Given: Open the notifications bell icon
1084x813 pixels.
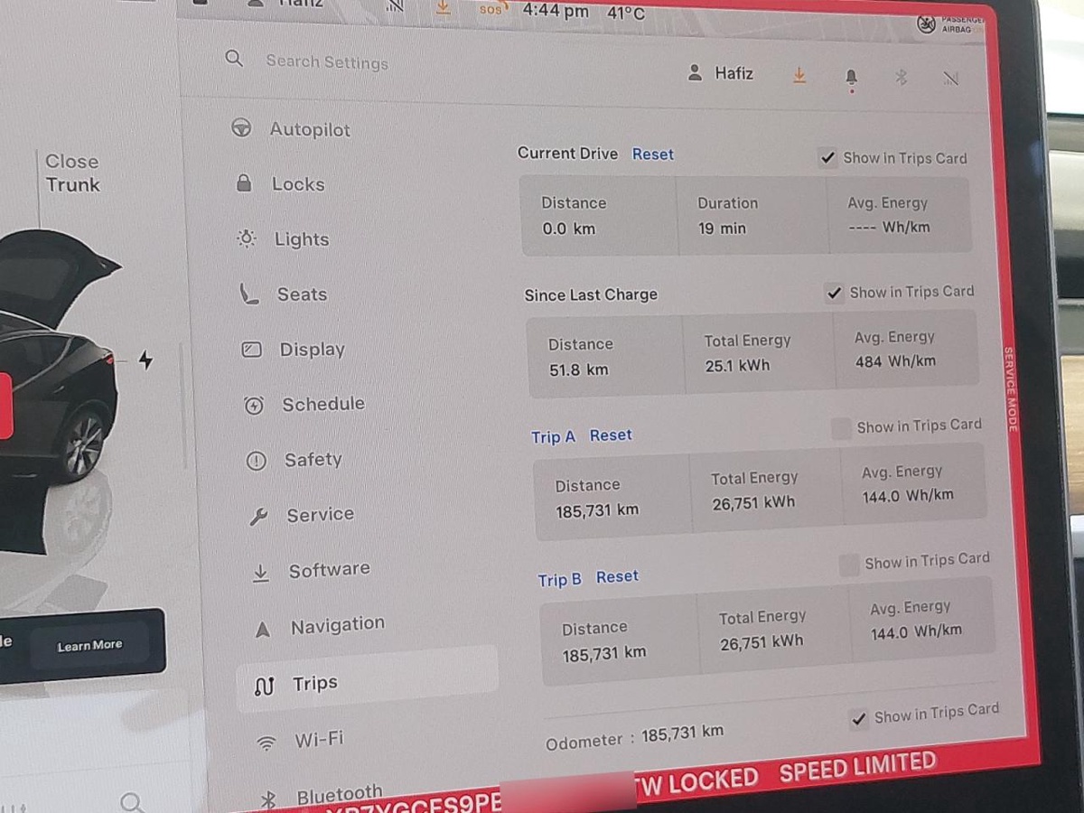Looking at the screenshot, I should click(x=851, y=78).
